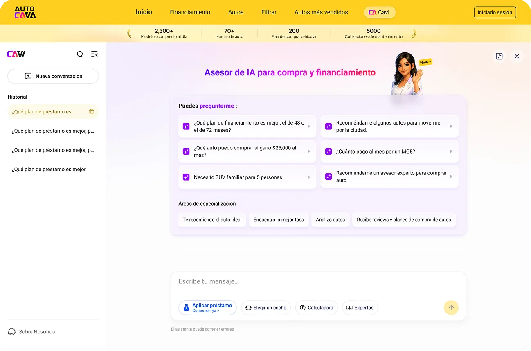Click sparkle icon beside MG5 question
The height and width of the screenshot is (351, 531).
[x=328, y=152]
